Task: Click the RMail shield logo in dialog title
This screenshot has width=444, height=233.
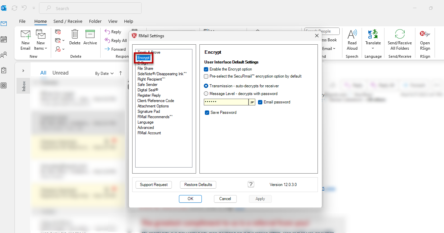Action: pos(134,36)
